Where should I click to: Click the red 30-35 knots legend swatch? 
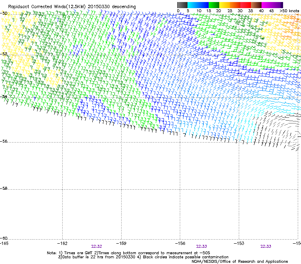[x=246, y=5]
